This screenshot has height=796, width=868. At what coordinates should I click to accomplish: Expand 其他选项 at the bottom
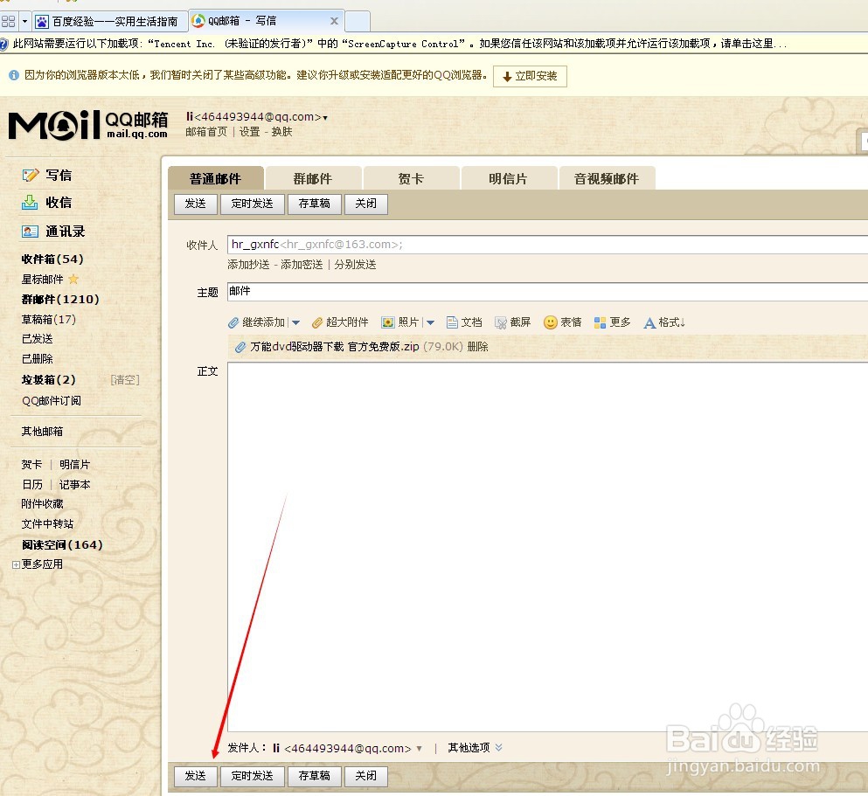tap(475, 748)
